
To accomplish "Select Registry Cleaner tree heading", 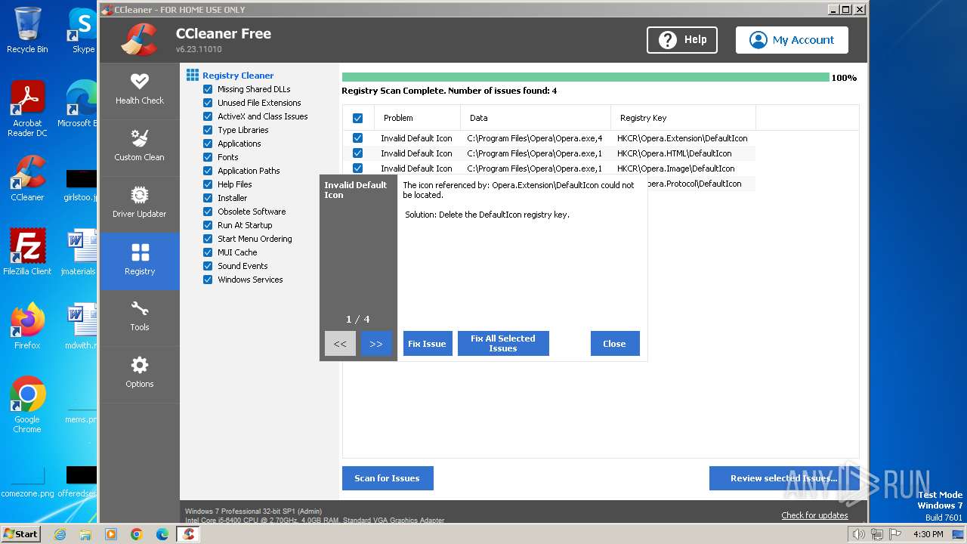I will (x=238, y=76).
